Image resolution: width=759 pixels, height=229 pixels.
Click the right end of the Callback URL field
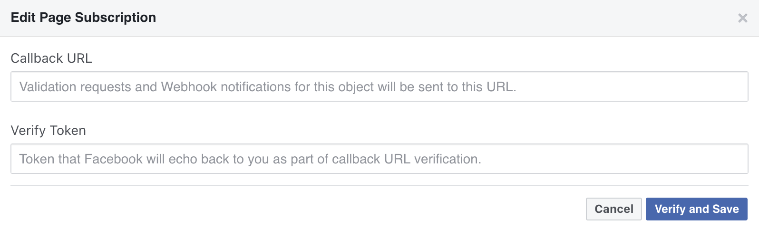pyautogui.click(x=732, y=86)
